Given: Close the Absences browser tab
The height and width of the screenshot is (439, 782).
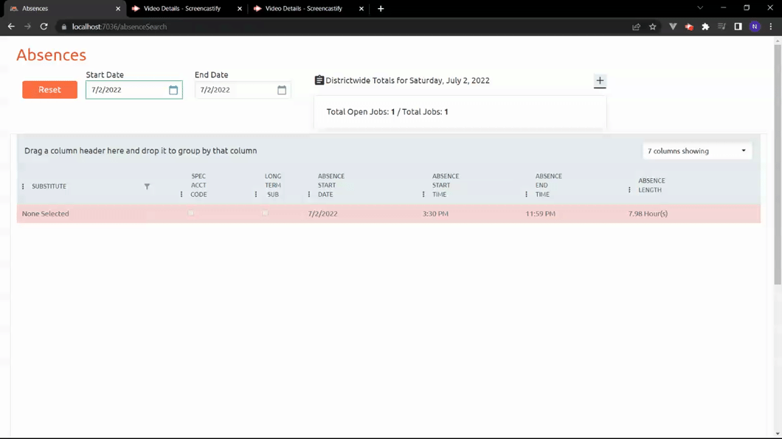Looking at the screenshot, I should point(118,8).
